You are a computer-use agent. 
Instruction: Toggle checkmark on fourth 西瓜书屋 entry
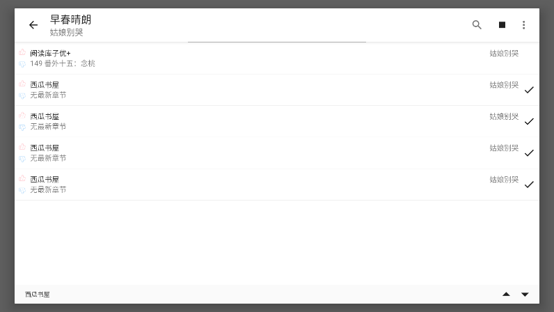click(529, 185)
